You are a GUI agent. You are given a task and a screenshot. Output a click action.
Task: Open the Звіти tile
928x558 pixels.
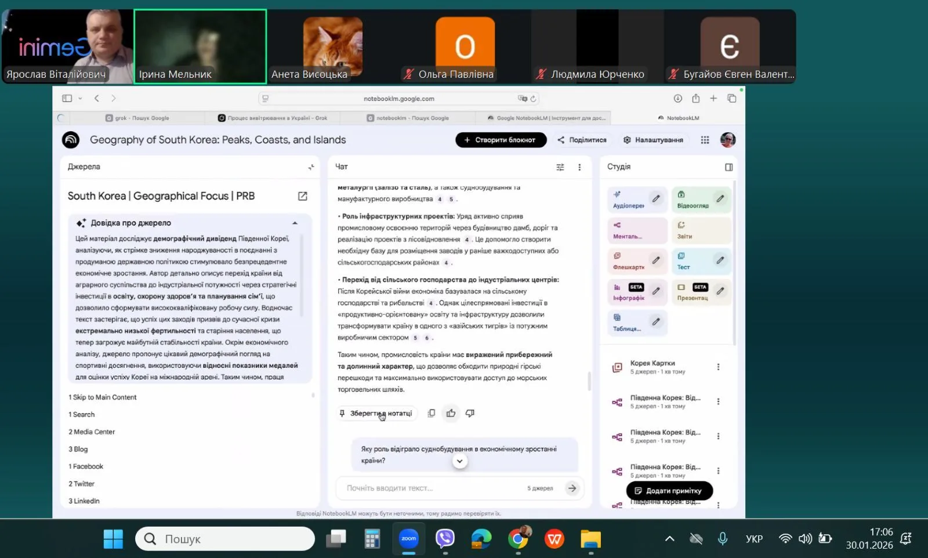(x=701, y=230)
